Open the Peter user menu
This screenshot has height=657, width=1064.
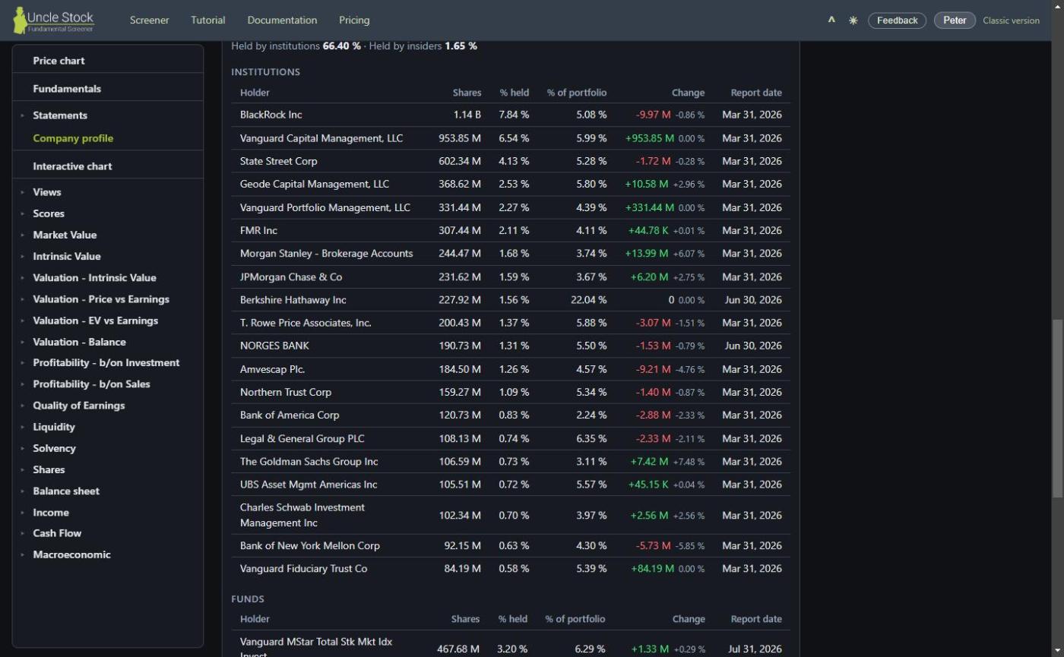click(955, 21)
